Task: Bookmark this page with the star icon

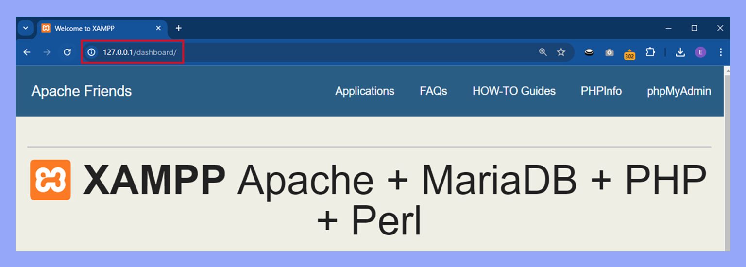Action: pos(561,52)
